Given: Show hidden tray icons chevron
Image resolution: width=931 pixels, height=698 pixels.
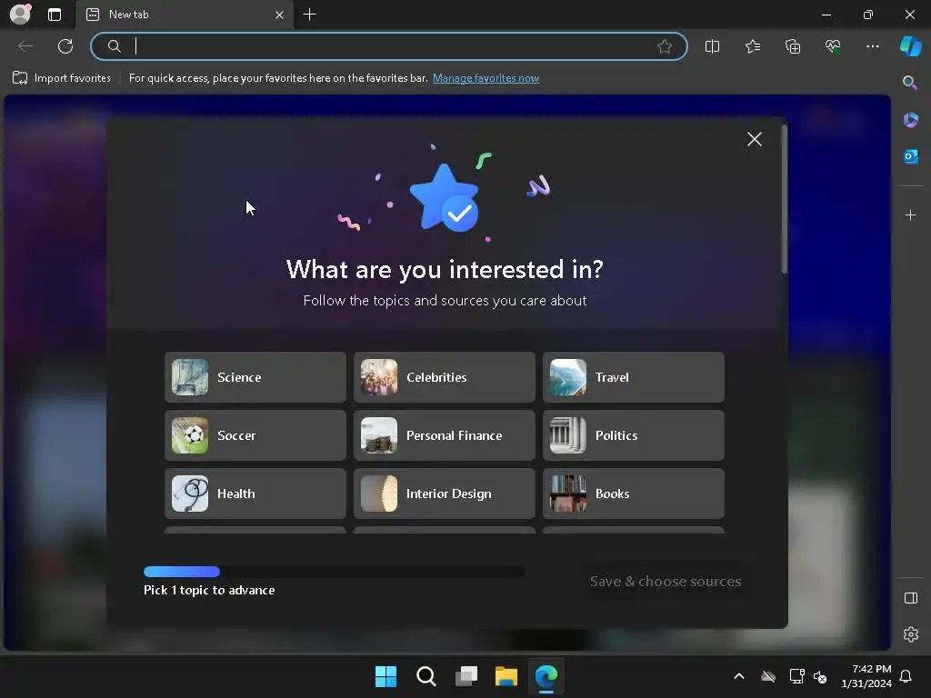Looking at the screenshot, I should [x=739, y=676].
